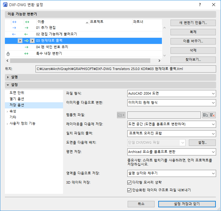Select 02 편집 가능하게 불러오기 translator name

click(56, 34)
